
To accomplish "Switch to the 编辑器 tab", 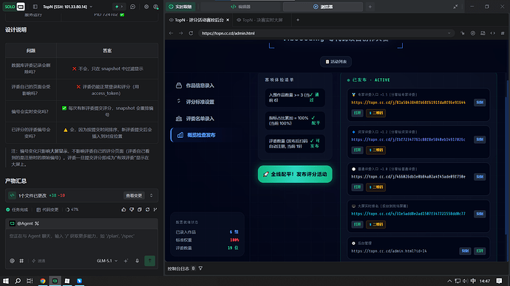I will click(241, 7).
